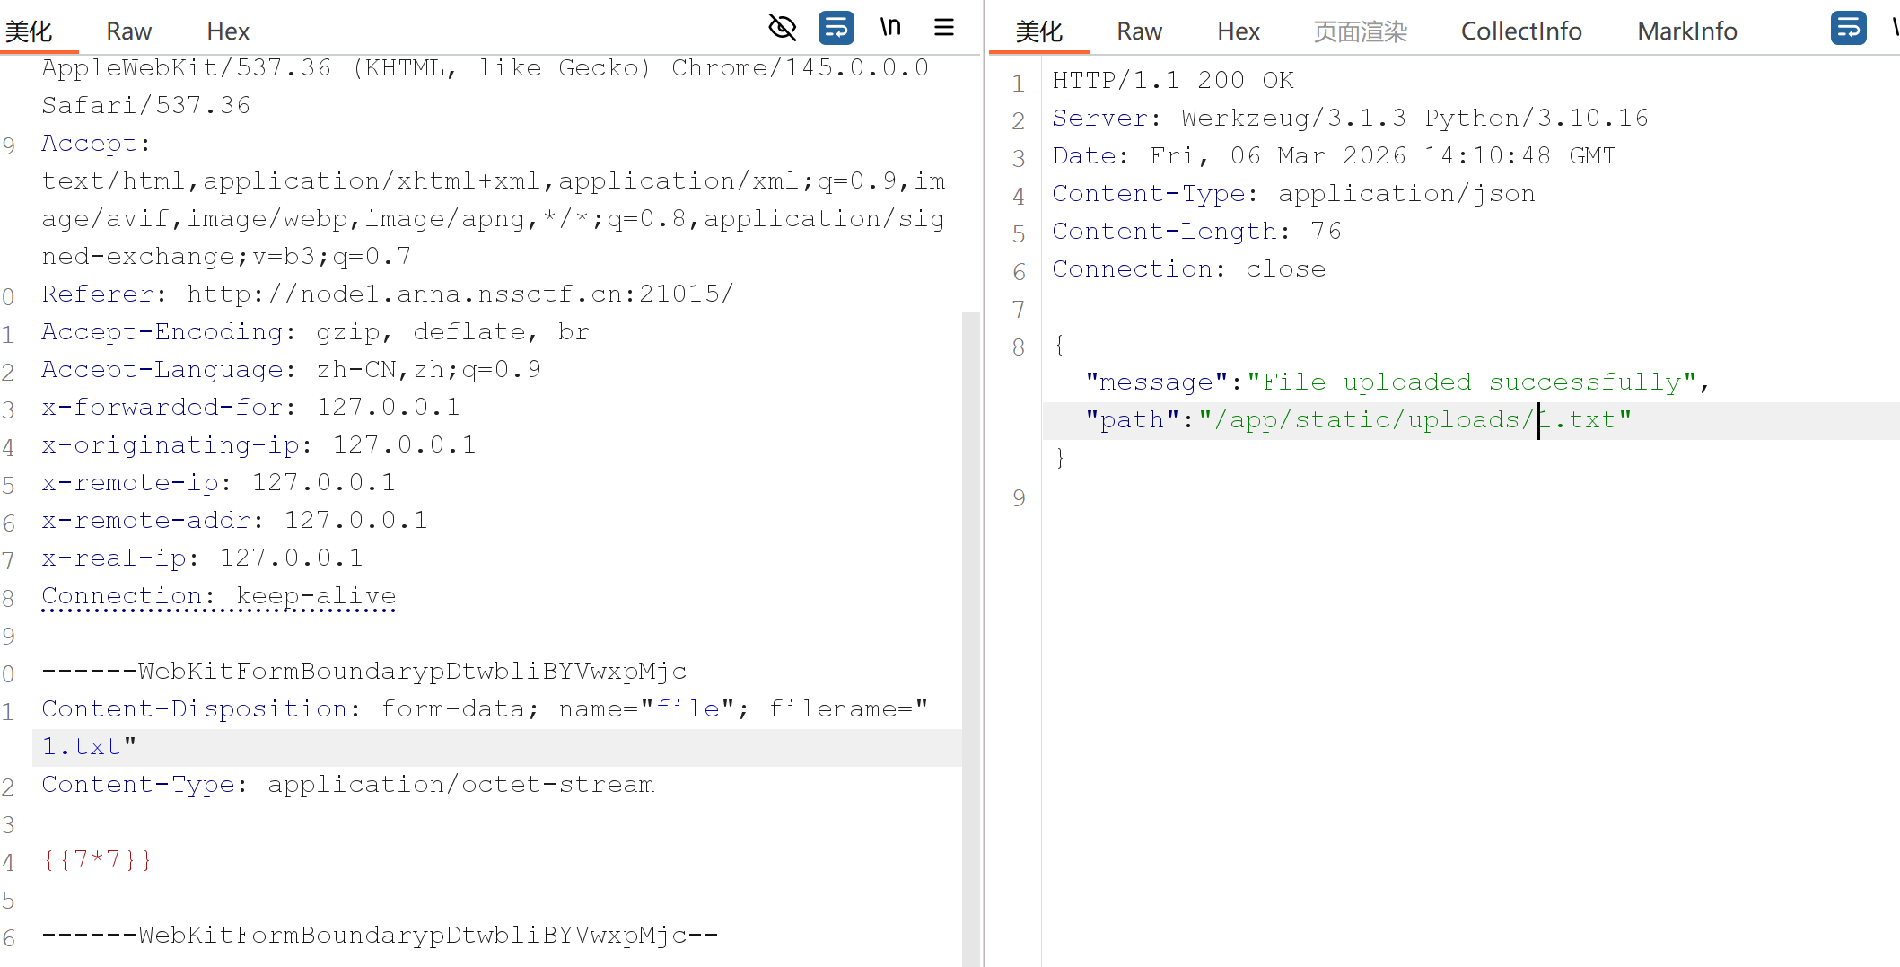Screen dimensions: 1900x967
Task: Open the 页面渲染 render tab
Action: click(x=1360, y=31)
